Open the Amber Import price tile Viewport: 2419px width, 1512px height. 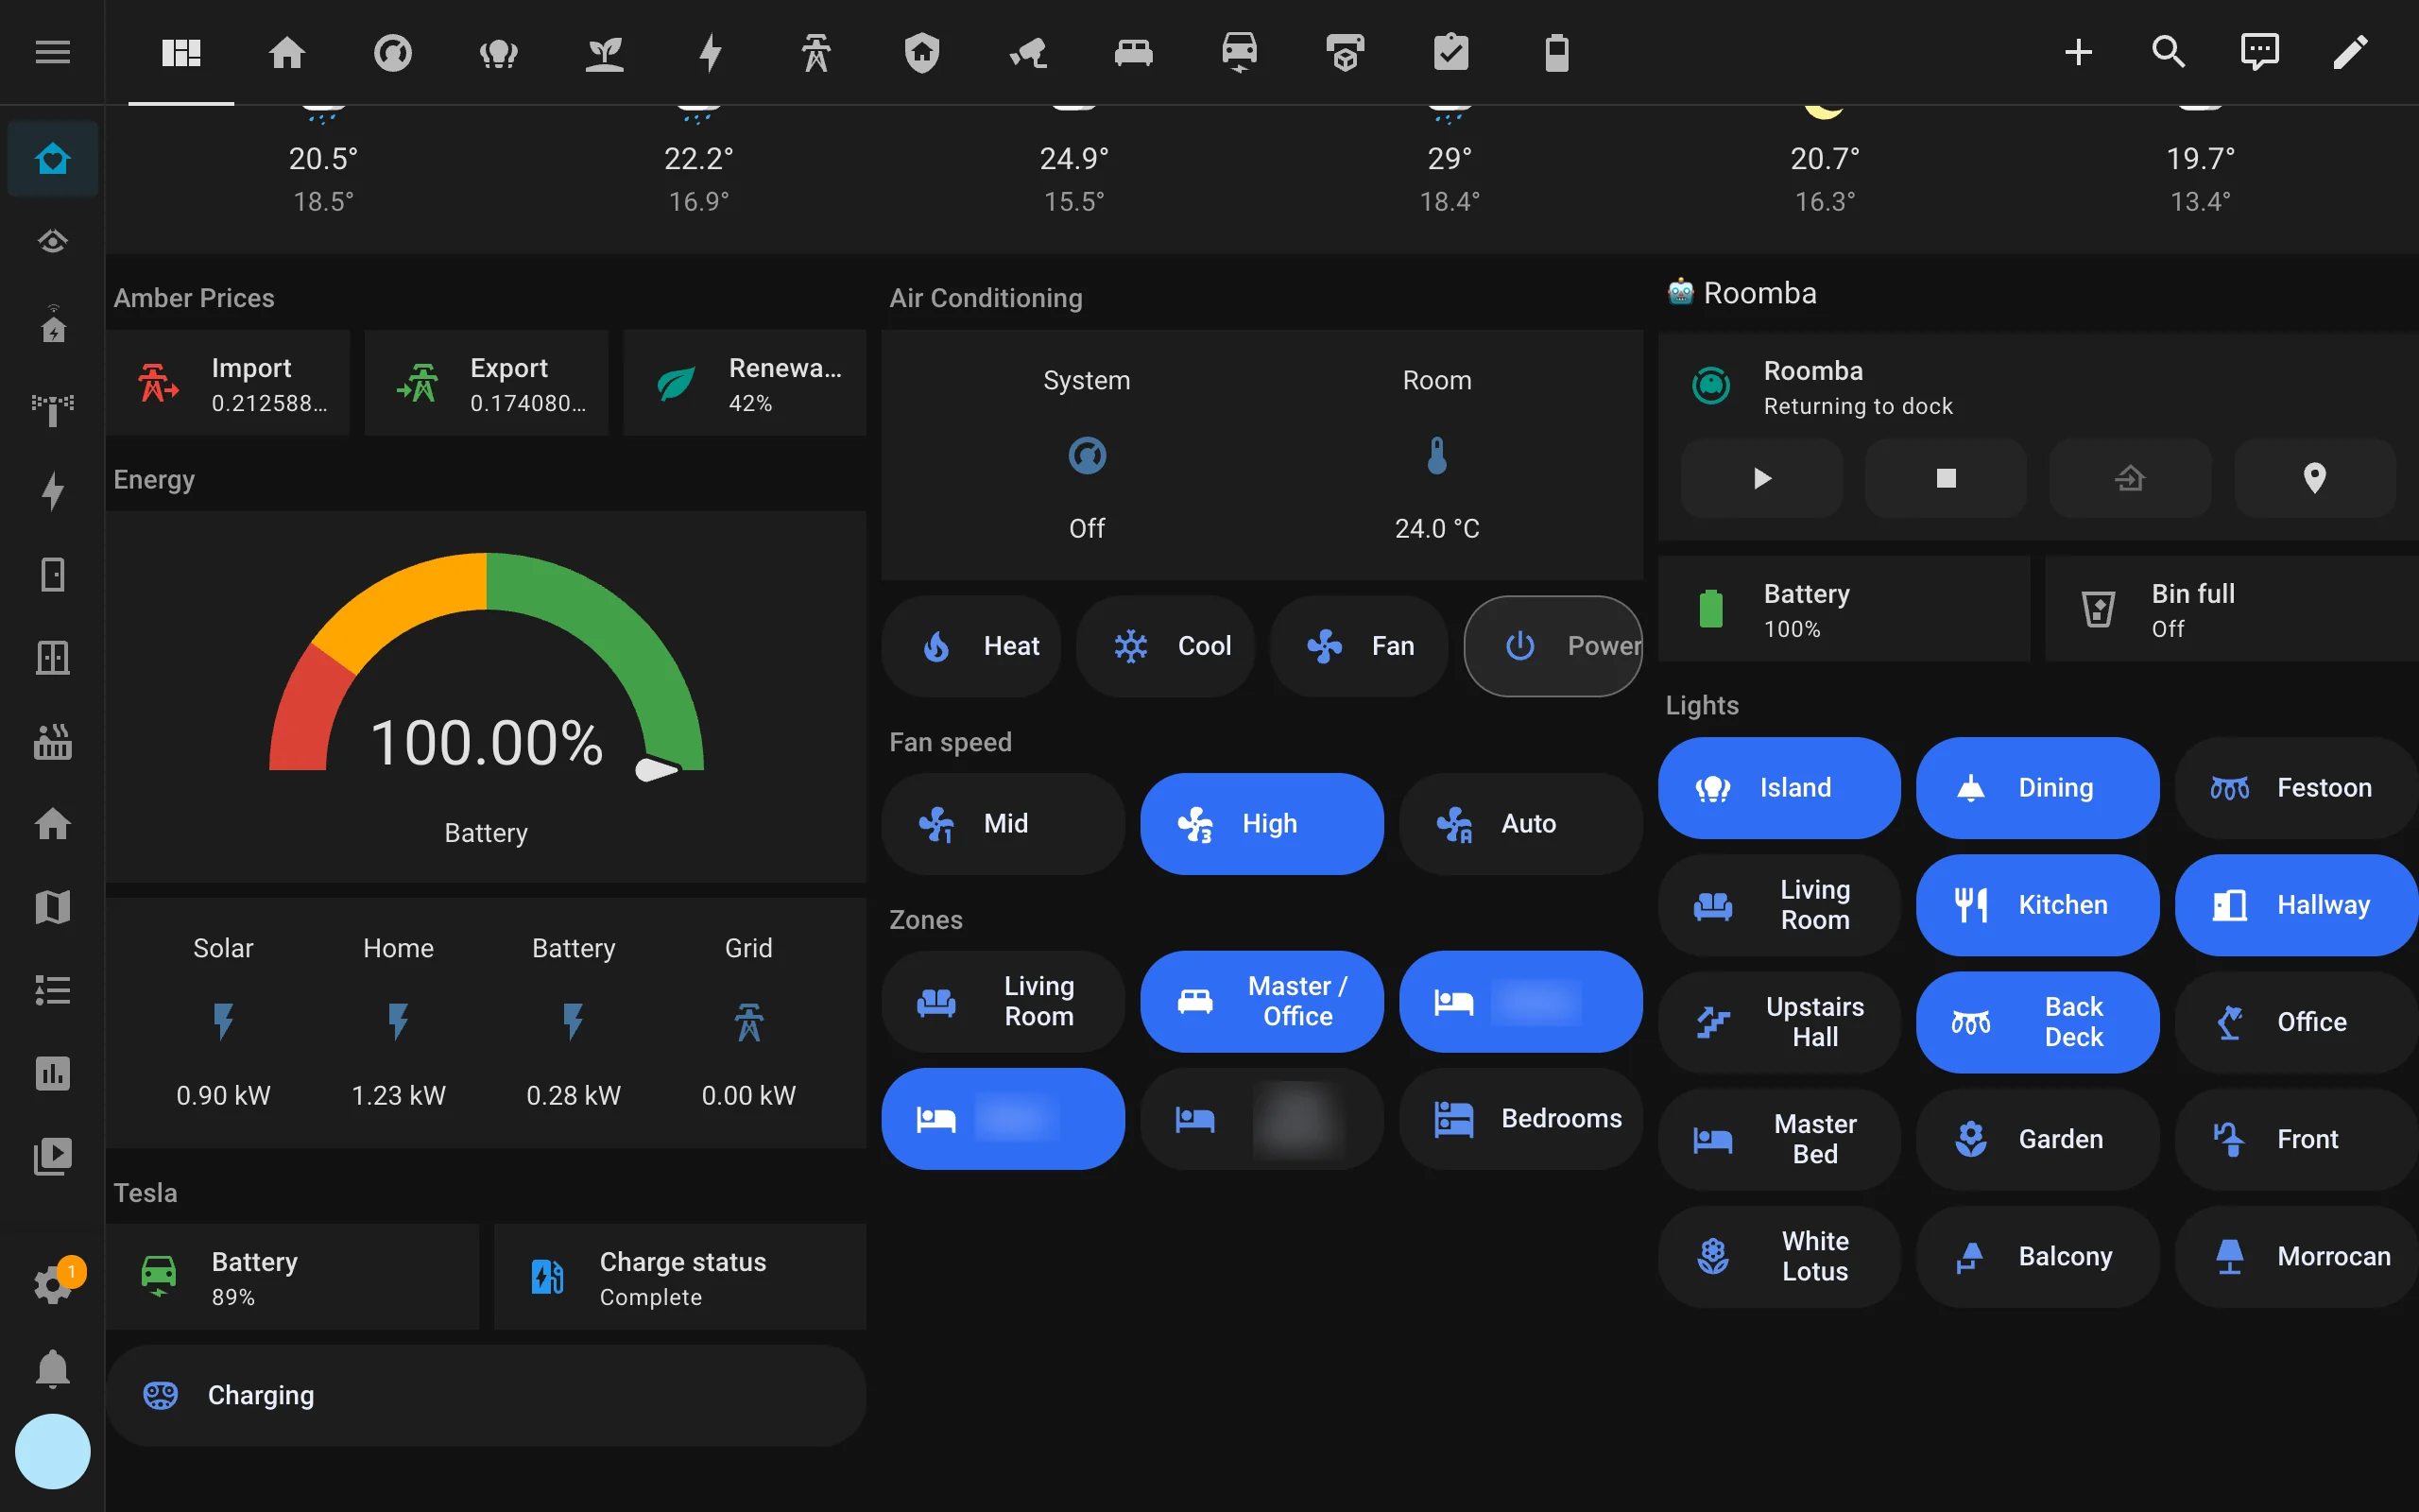(x=228, y=383)
